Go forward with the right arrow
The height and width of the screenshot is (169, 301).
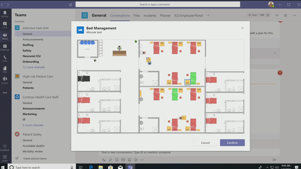click(x=8, y=4)
